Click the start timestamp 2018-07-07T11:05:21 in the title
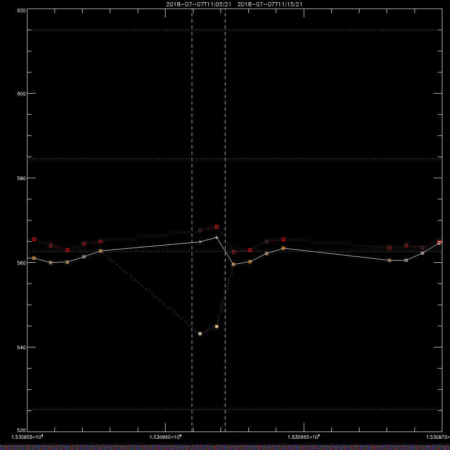This screenshot has width=450, height=450. [198, 4]
